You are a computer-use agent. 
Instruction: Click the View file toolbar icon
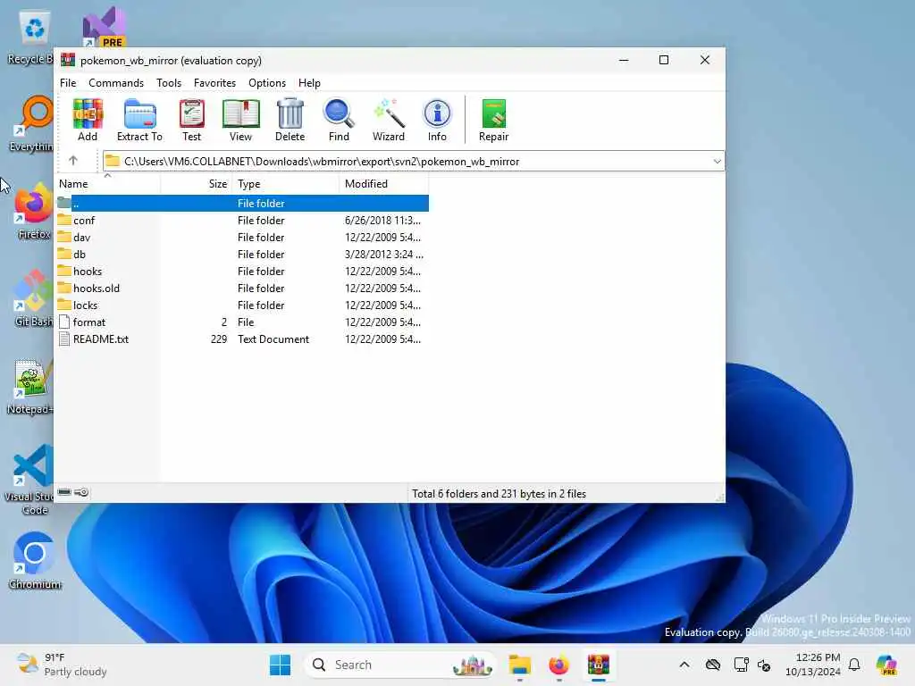(x=240, y=121)
